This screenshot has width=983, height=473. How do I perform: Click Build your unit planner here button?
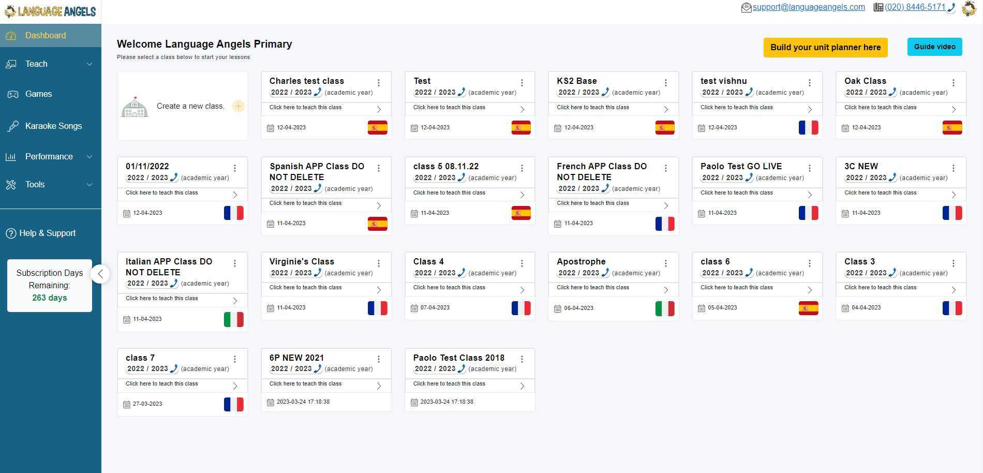pos(825,48)
